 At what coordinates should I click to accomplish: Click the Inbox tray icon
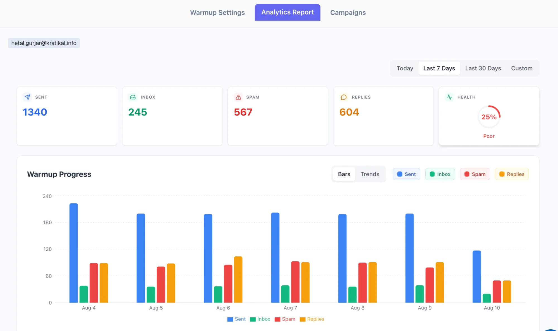coord(133,97)
